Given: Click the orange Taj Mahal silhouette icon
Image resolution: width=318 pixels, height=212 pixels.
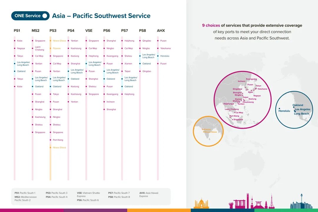Looking at the screenshot, I should 201,203.
